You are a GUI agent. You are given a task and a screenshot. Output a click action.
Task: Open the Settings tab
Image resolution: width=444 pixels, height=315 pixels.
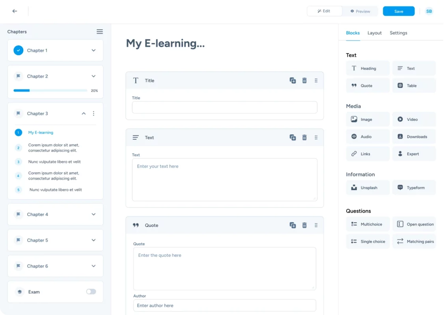398,33
